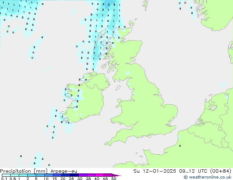Click the 40–45 mm magenta legend swatch
This screenshot has height=180, width=233.
[x=100, y=175]
